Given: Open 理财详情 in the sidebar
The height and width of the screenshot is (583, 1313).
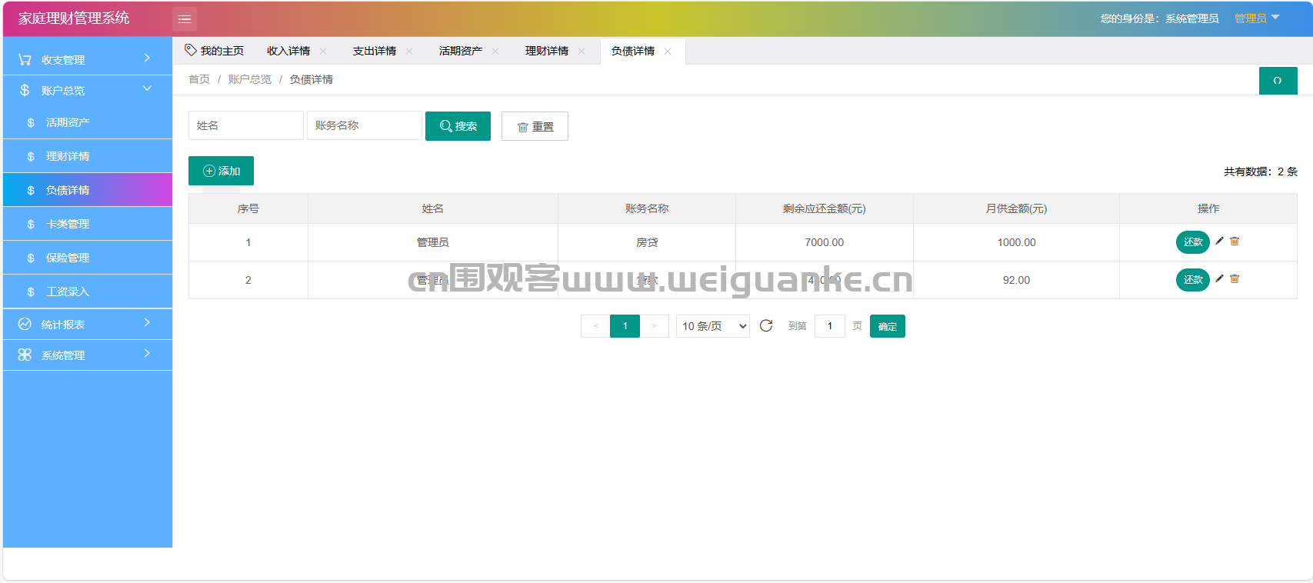Looking at the screenshot, I should click(x=88, y=156).
